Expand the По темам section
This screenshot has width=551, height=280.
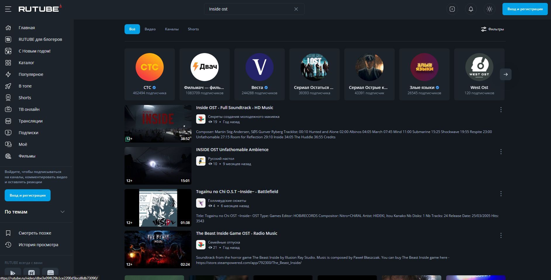35,212
